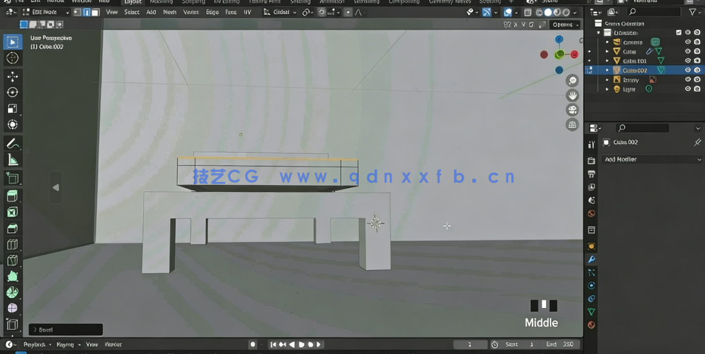The image size is (705, 354).
Task: Open the Object Data green triangle tab
Action: pyautogui.click(x=591, y=312)
